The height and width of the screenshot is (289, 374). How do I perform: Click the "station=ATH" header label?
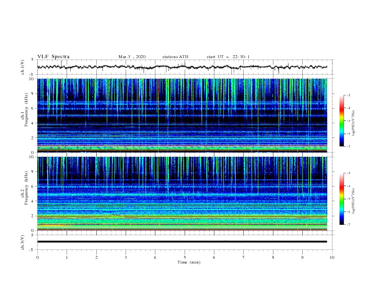(x=175, y=57)
